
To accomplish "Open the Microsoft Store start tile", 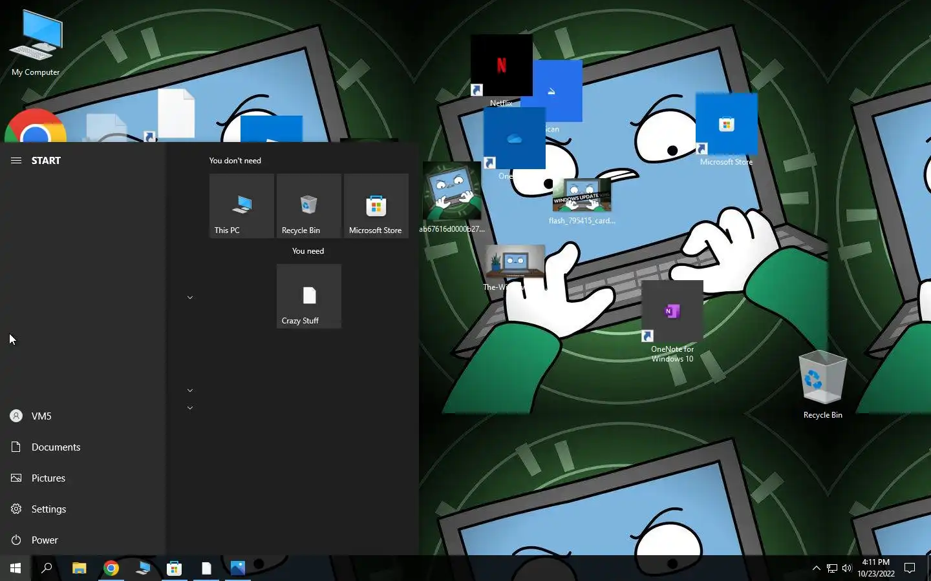I will (x=376, y=206).
